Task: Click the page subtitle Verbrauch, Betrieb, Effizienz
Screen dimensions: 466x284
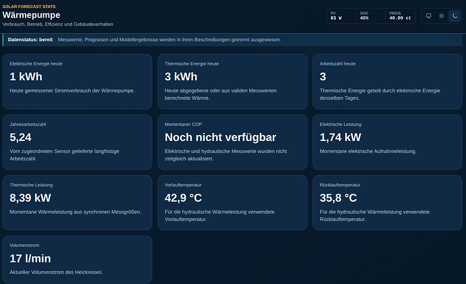Action: pos(57,24)
